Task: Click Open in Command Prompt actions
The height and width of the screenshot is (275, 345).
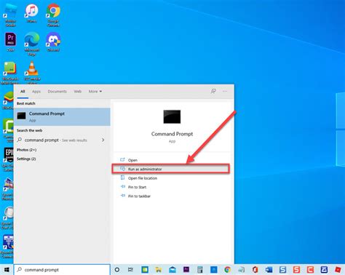Action: point(132,160)
